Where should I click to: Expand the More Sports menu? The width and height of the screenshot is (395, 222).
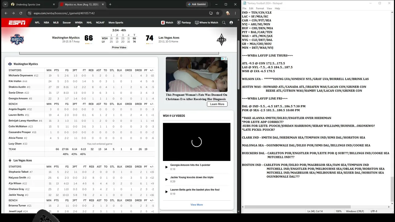[x=116, y=23]
